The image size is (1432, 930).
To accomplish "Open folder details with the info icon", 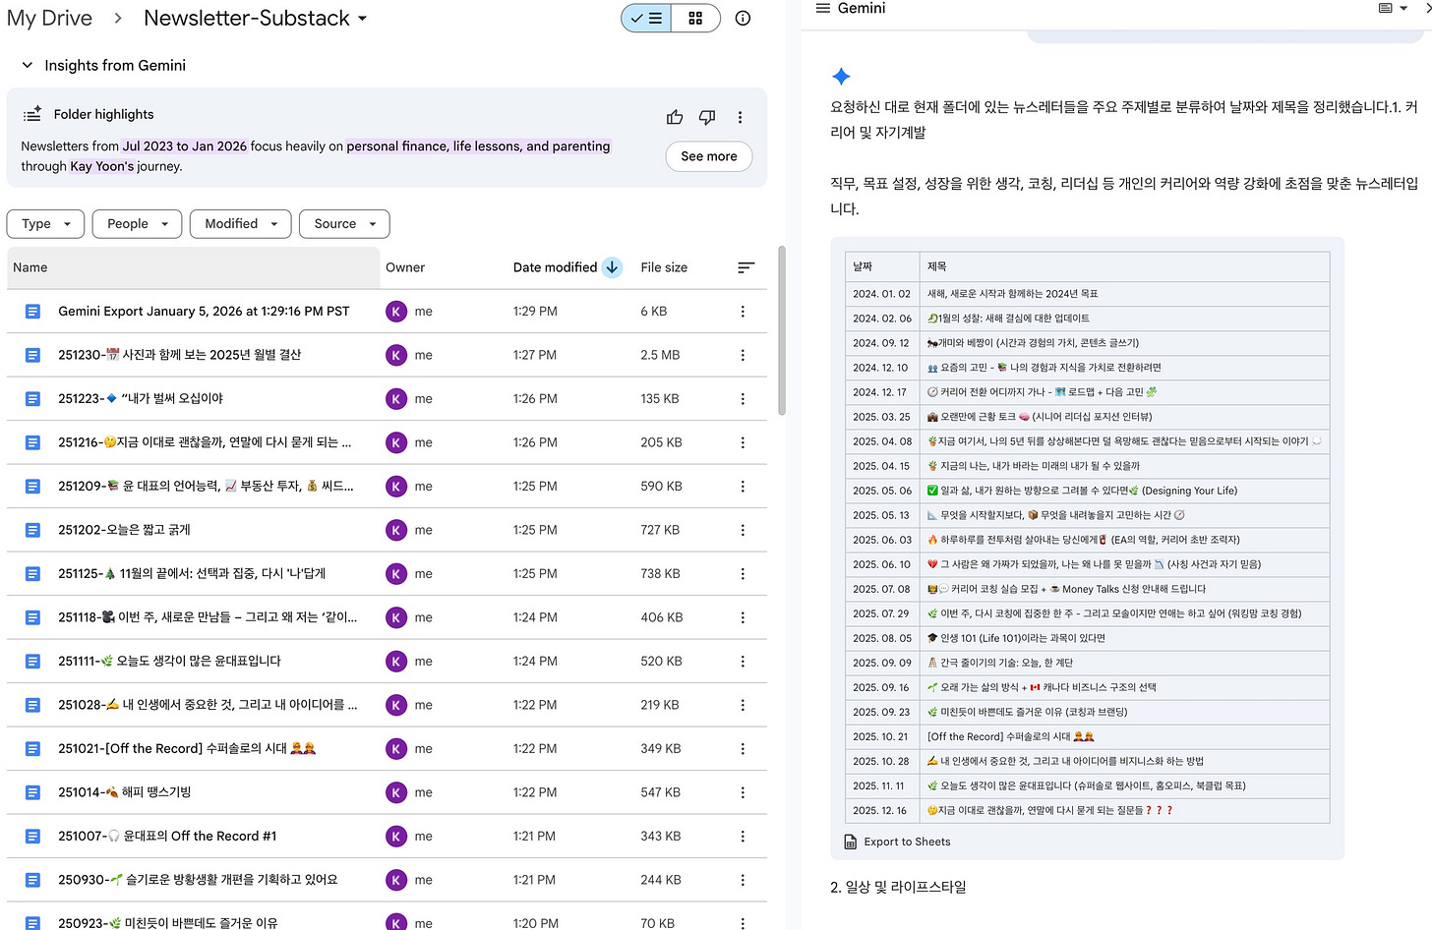I will click(x=743, y=18).
